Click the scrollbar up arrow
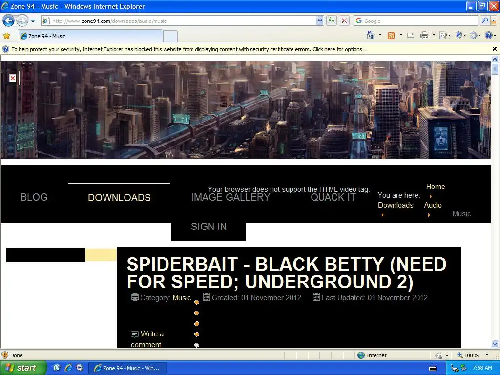 495,59
